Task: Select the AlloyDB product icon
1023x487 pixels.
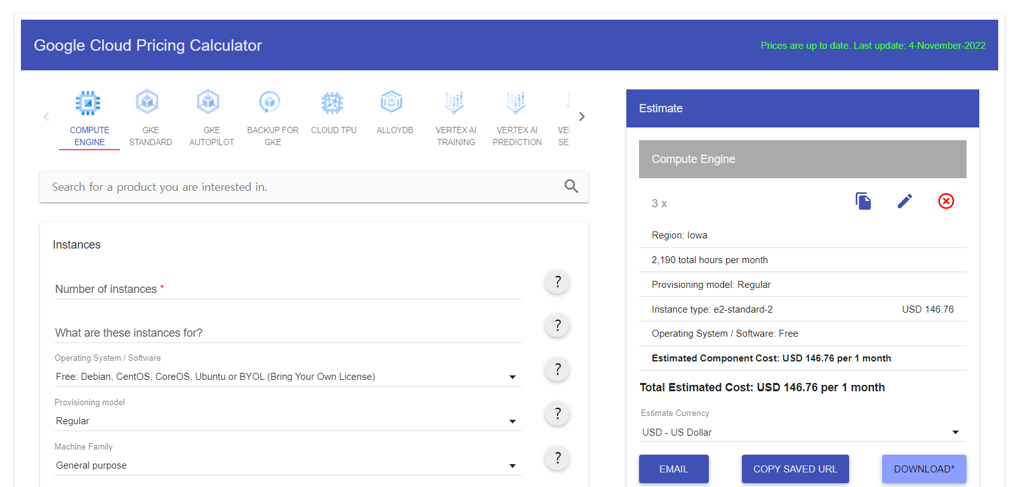Action: tap(392, 101)
